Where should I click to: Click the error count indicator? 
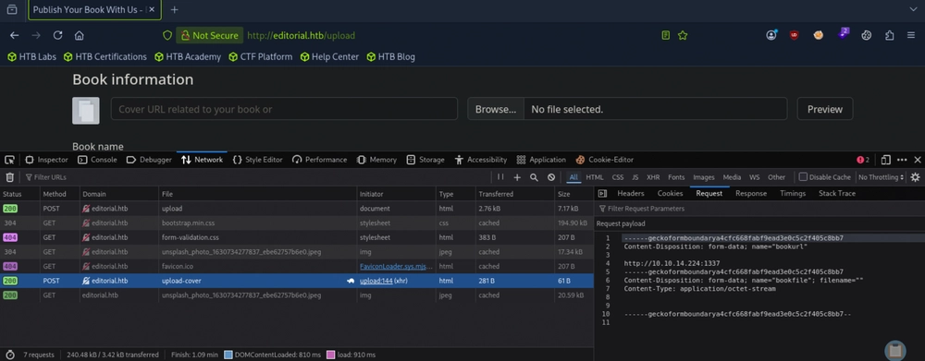[x=863, y=160]
